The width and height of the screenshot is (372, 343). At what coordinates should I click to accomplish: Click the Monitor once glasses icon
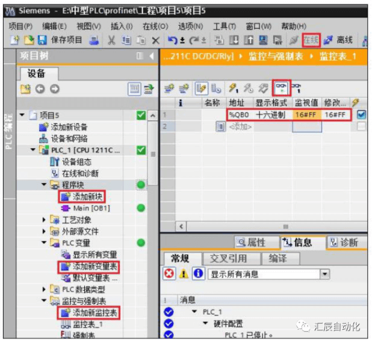[x=297, y=88]
